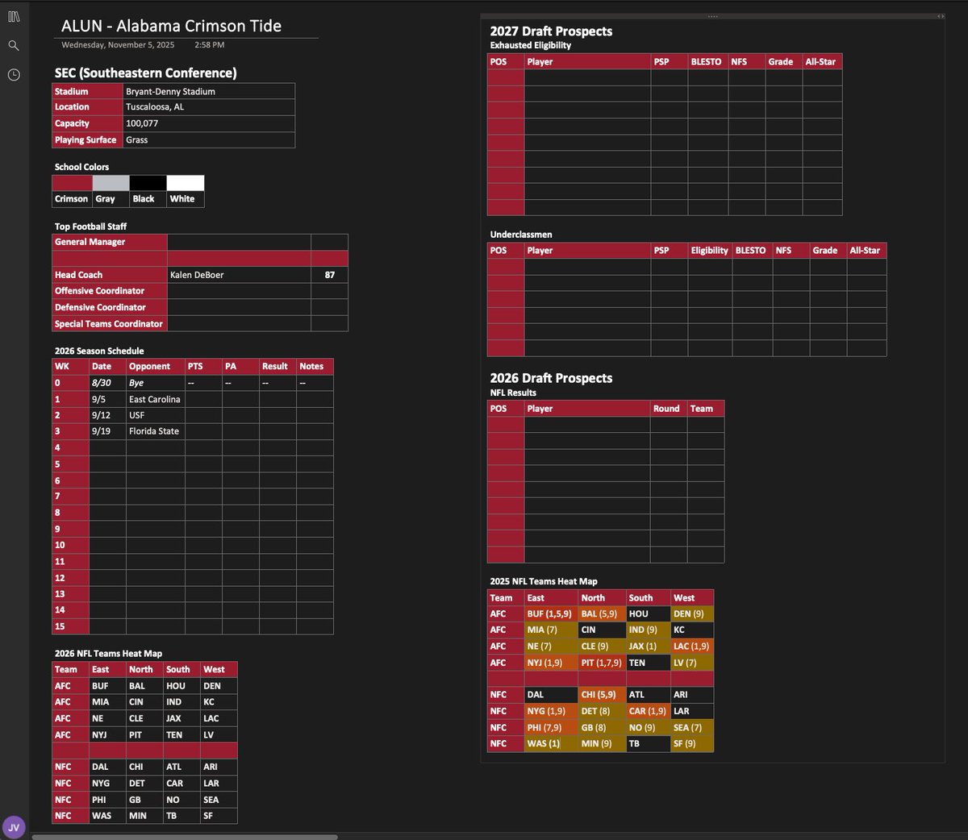Click the Exhausted Eligibility subheading
The width and height of the screenshot is (968, 840).
[x=531, y=45]
